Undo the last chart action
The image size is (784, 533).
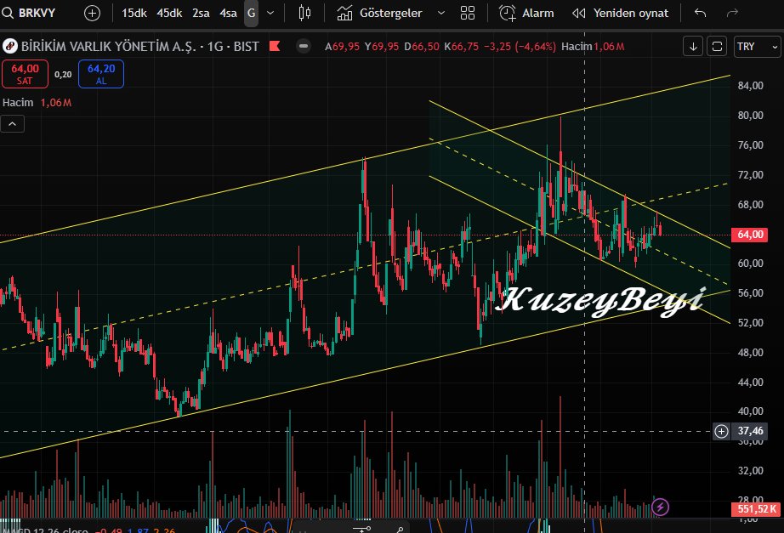click(700, 13)
